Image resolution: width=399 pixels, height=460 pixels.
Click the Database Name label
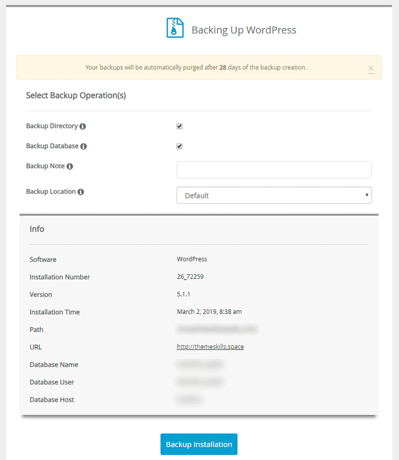click(54, 365)
